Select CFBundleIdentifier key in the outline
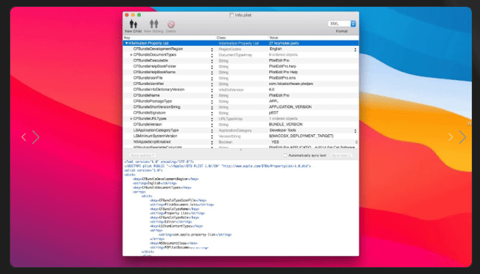 pyautogui.click(x=148, y=84)
